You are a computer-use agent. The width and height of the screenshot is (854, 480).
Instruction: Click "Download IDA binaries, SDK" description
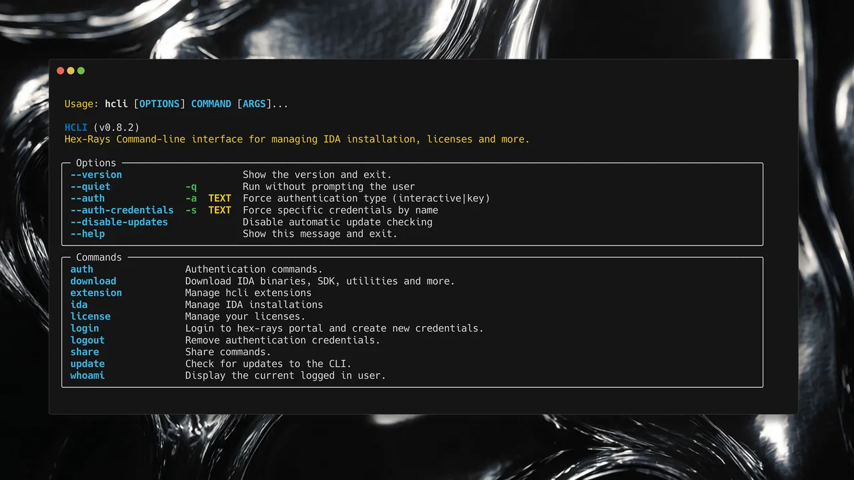coord(320,281)
